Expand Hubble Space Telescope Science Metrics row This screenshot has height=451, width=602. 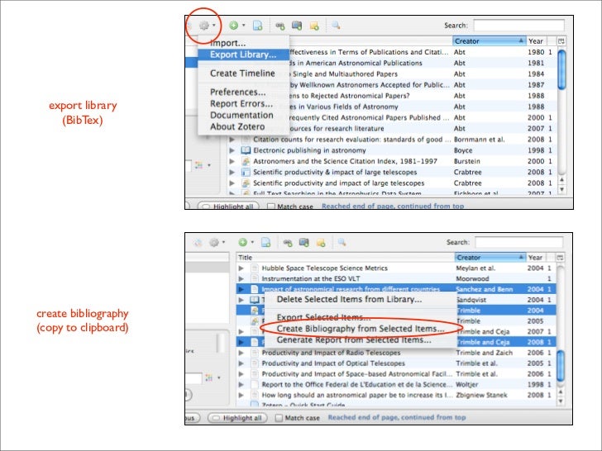click(241, 268)
